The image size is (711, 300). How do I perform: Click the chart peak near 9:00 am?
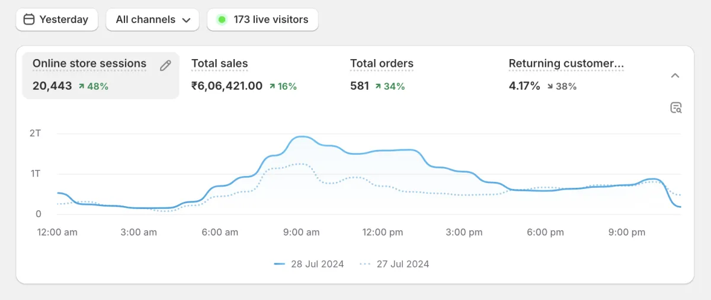302,136
